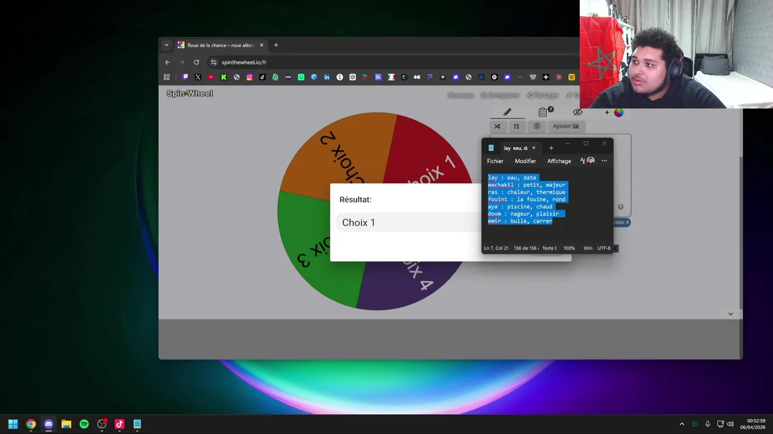Open the Fichier menu in Notepad
773x434 pixels.
[495, 161]
